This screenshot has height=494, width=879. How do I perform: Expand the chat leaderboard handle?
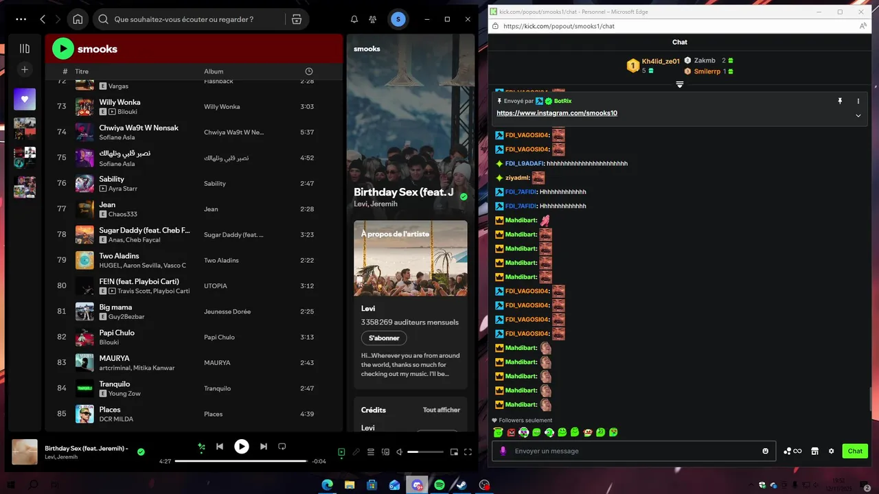680,84
